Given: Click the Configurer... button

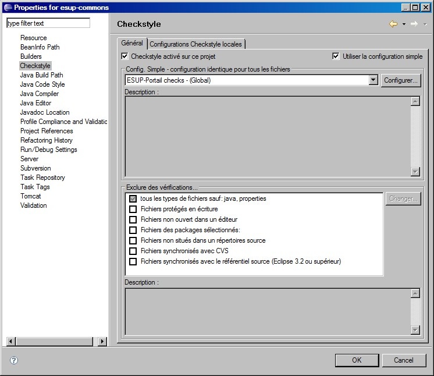Looking at the screenshot, I should [x=401, y=80].
